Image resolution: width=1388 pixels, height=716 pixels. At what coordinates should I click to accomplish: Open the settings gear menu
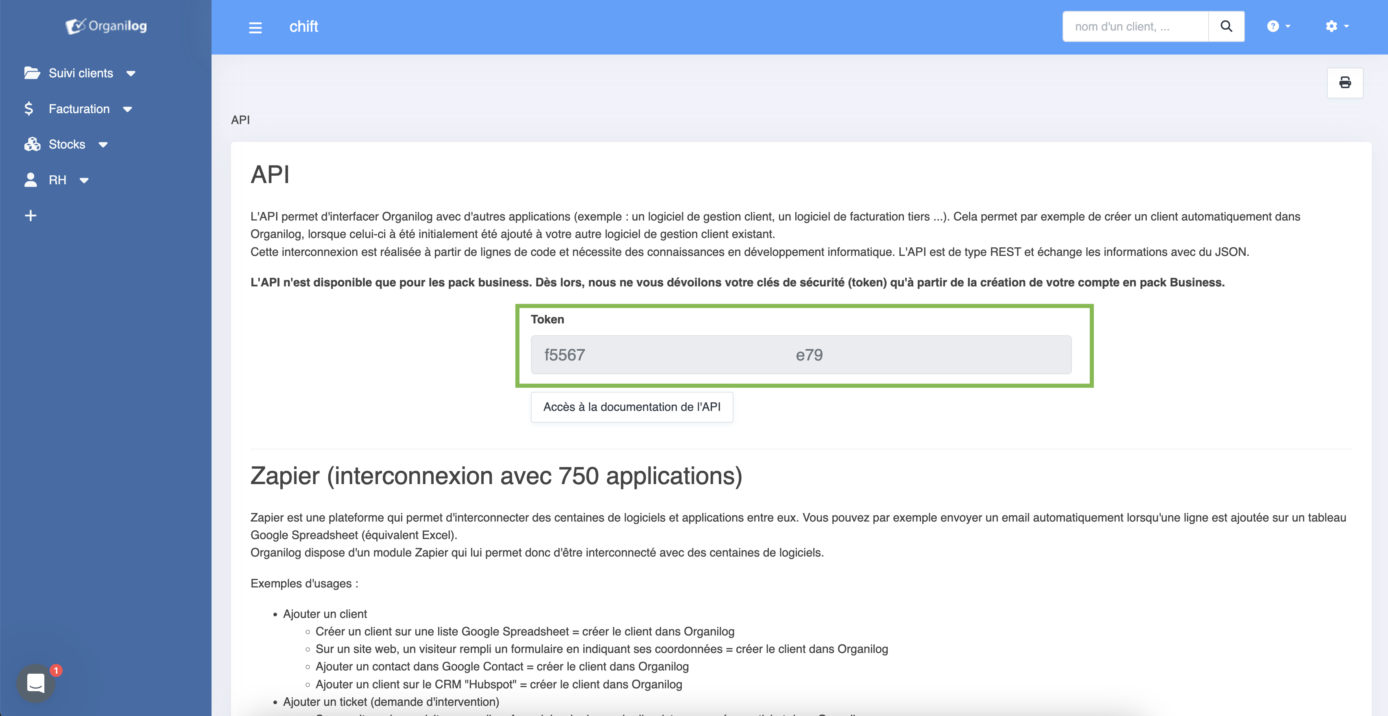point(1336,26)
